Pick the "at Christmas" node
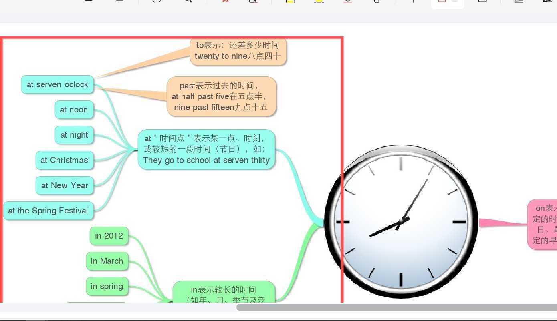The image size is (557, 321). (64, 160)
